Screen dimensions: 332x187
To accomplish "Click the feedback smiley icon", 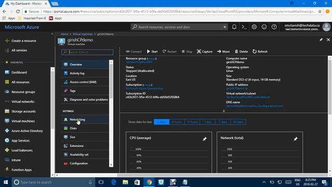I will 264,27.
